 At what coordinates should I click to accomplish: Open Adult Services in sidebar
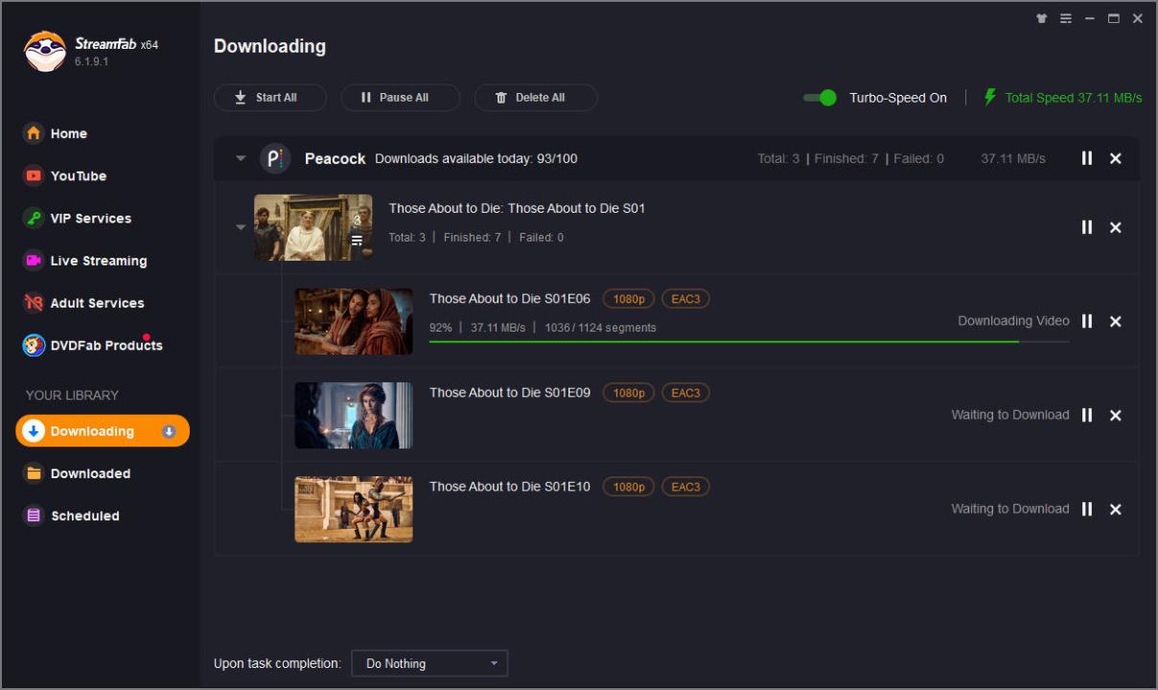click(x=83, y=303)
